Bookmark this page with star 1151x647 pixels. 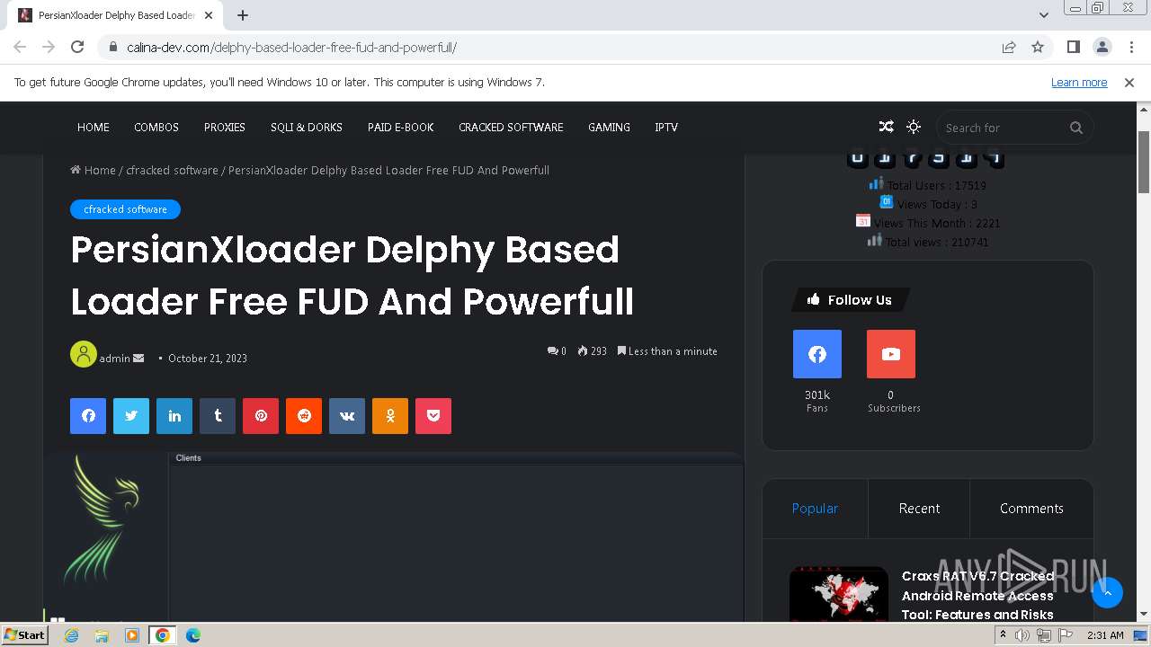click(x=1038, y=47)
